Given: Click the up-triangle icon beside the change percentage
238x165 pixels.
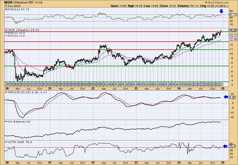Looking at the screenshot, I should (x=228, y=6).
